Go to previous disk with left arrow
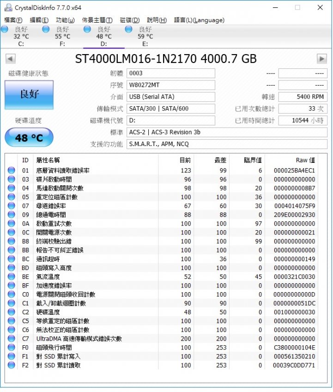The image size is (333, 392). click(x=11, y=59)
